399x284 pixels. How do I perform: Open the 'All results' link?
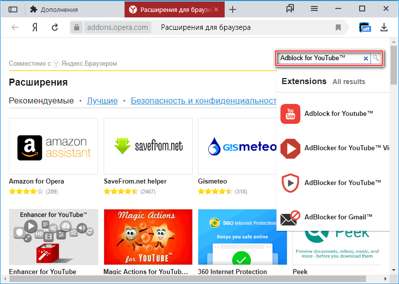pyautogui.click(x=349, y=82)
